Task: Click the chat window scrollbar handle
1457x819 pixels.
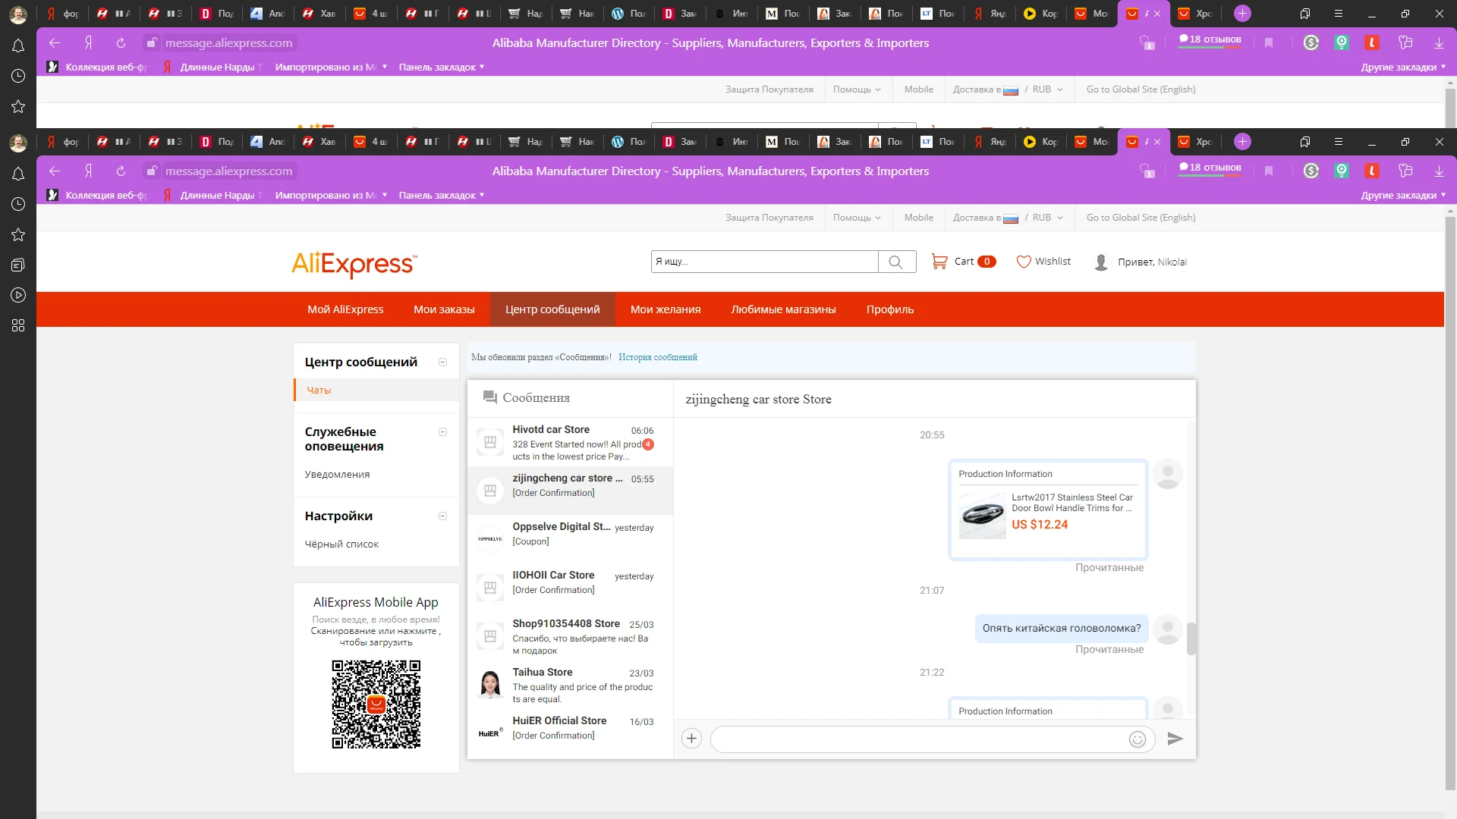Action: tap(1191, 639)
